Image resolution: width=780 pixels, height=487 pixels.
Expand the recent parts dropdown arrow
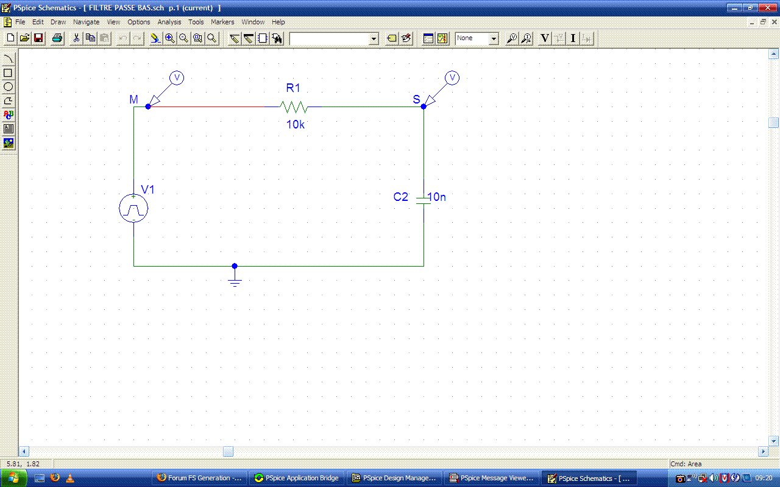[x=374, y=39]
